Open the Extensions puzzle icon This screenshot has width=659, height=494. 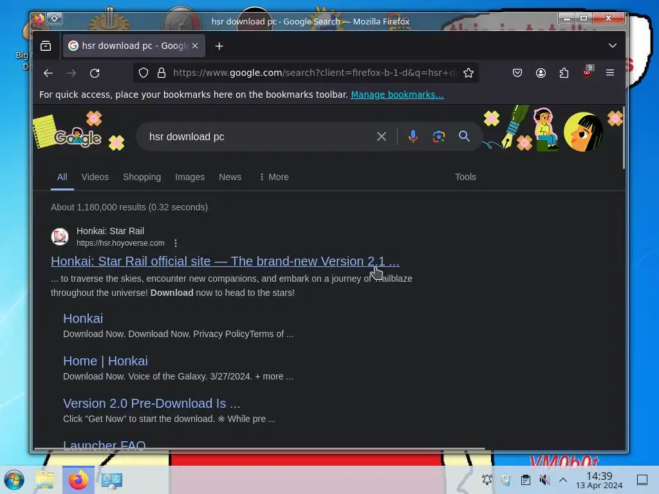pos(564,73)
